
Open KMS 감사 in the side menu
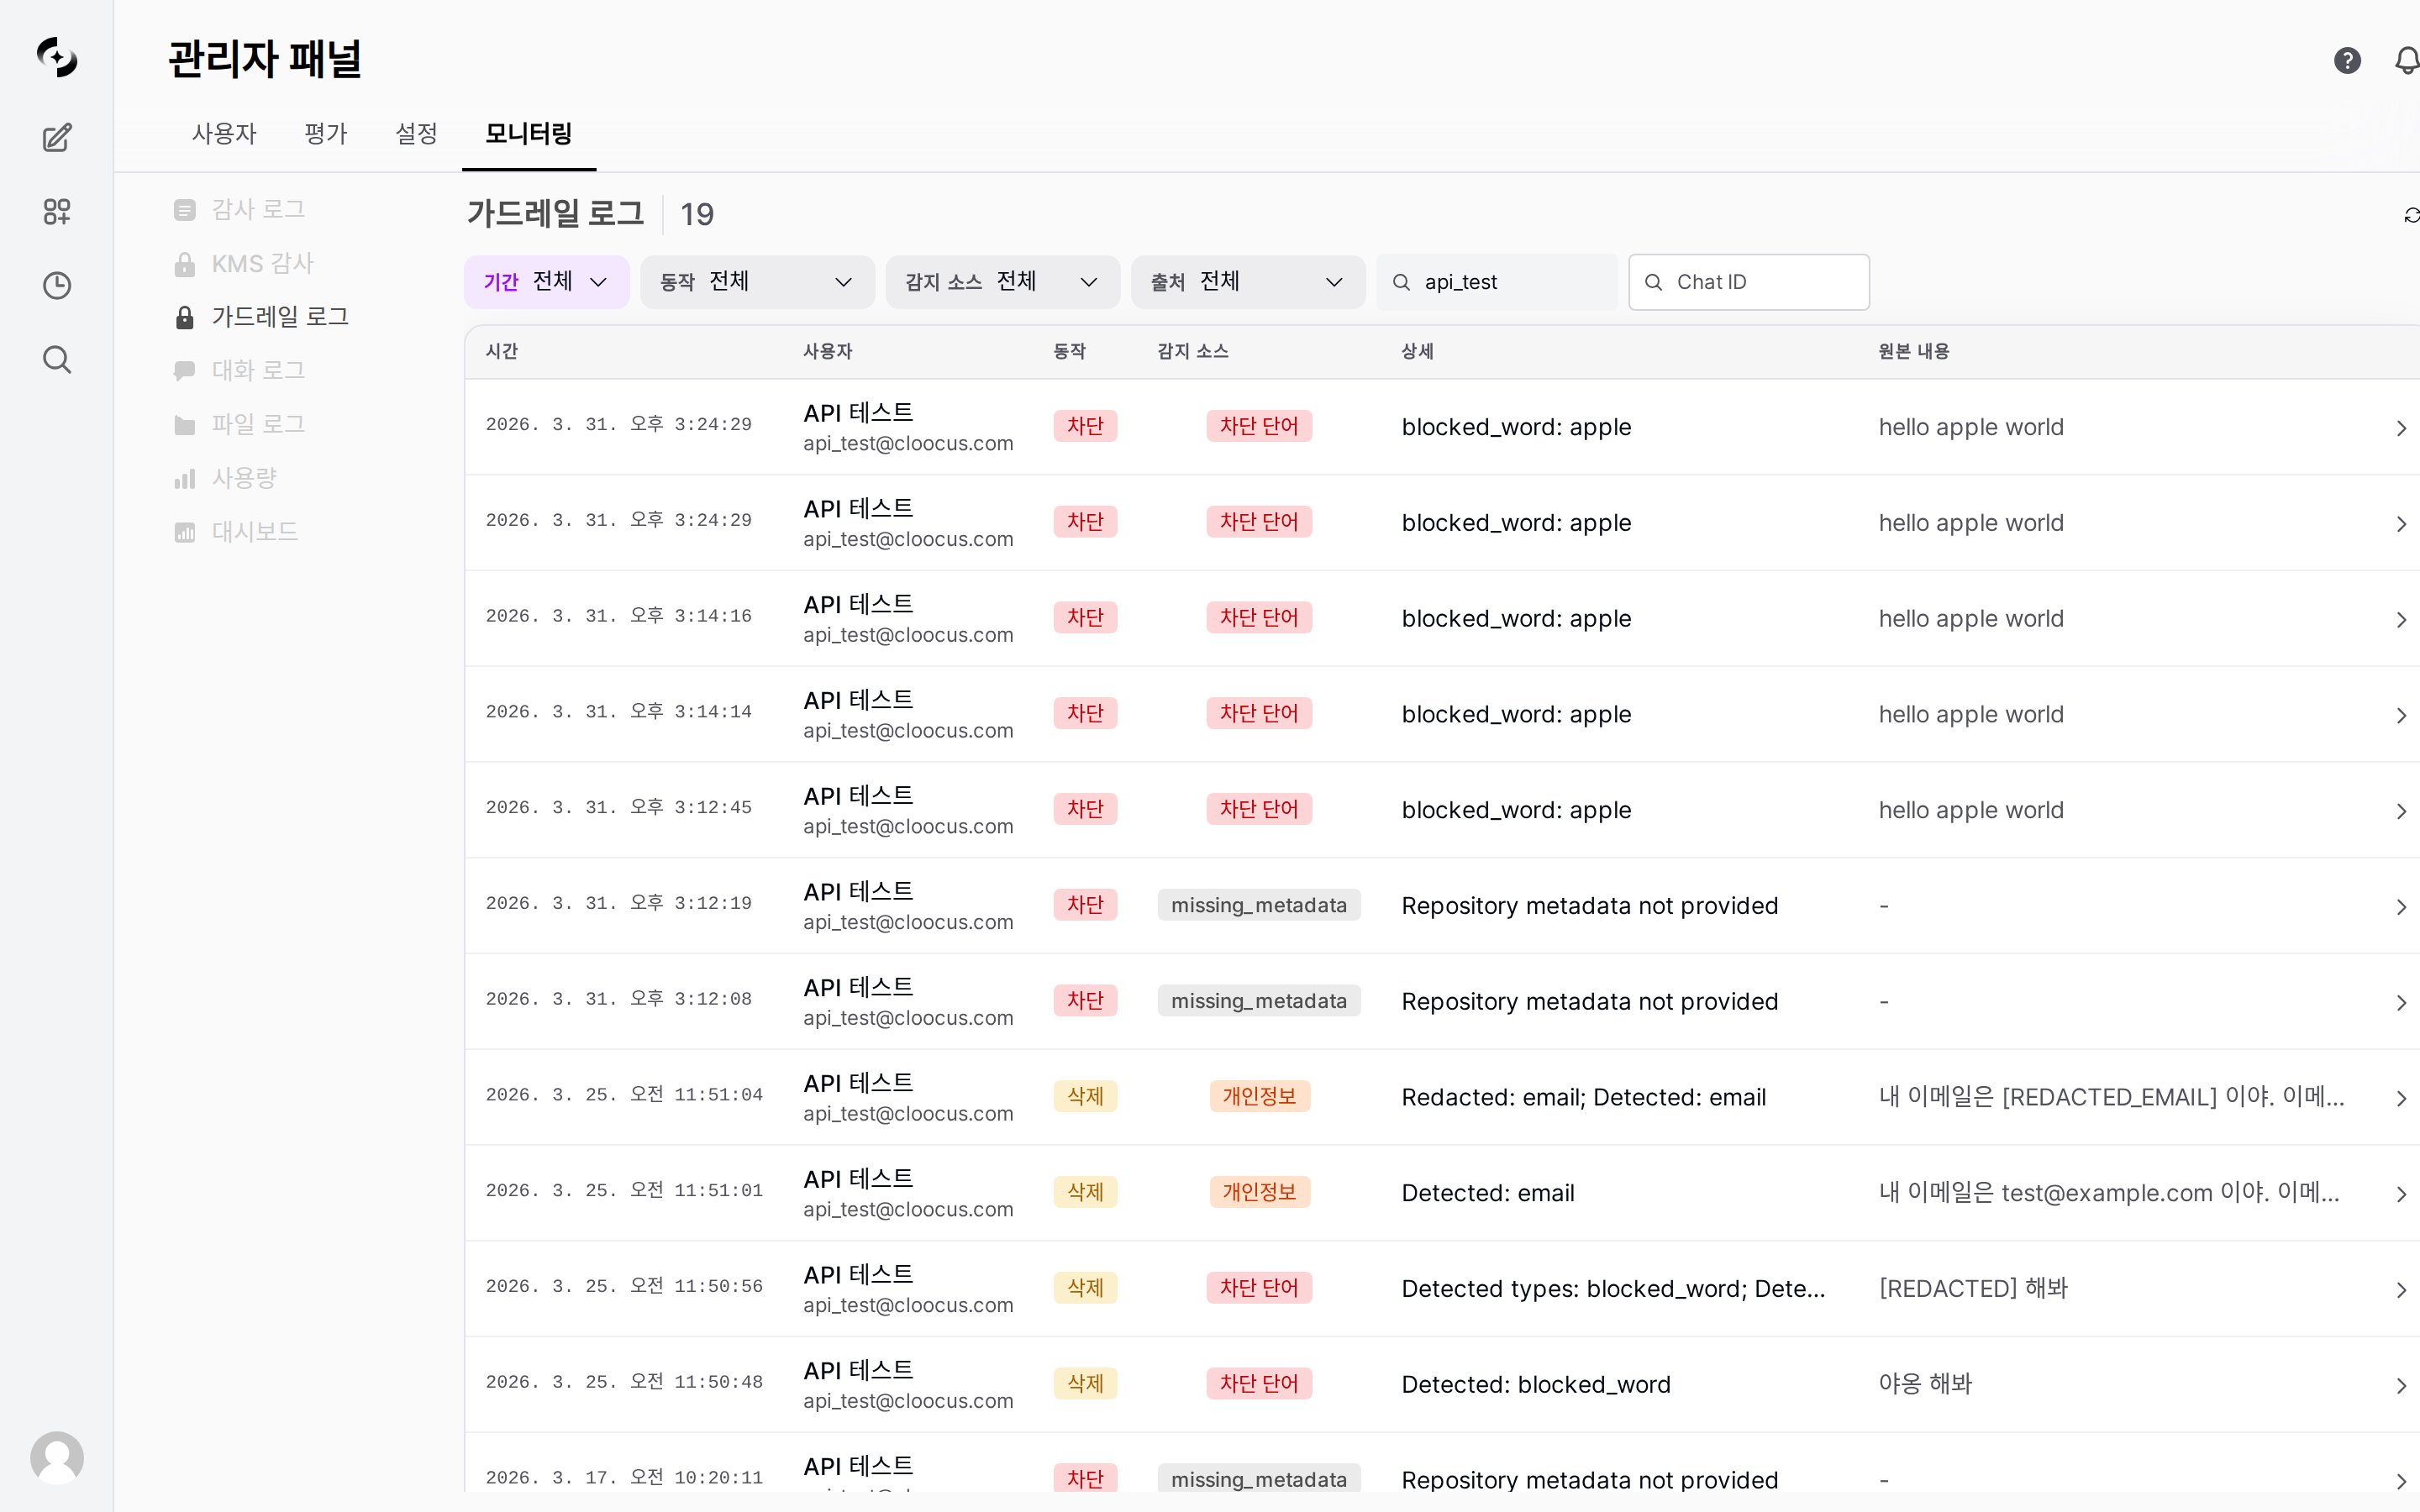(262, 263)
